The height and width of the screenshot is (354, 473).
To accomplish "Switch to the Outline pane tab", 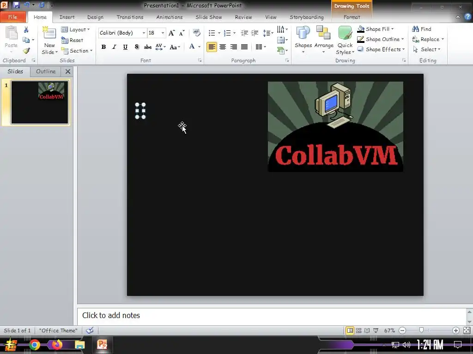I will coord(46,71).
